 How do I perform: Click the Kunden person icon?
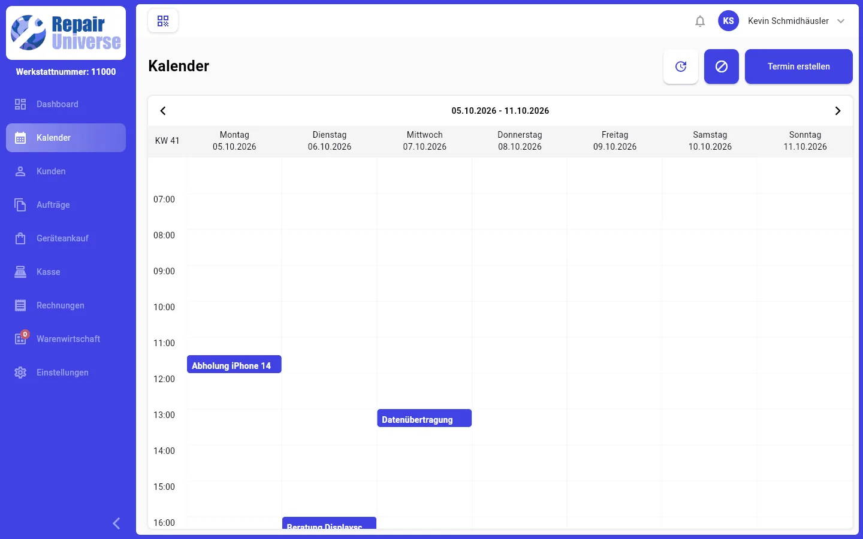pyautogui.click(x=20, y=171)
